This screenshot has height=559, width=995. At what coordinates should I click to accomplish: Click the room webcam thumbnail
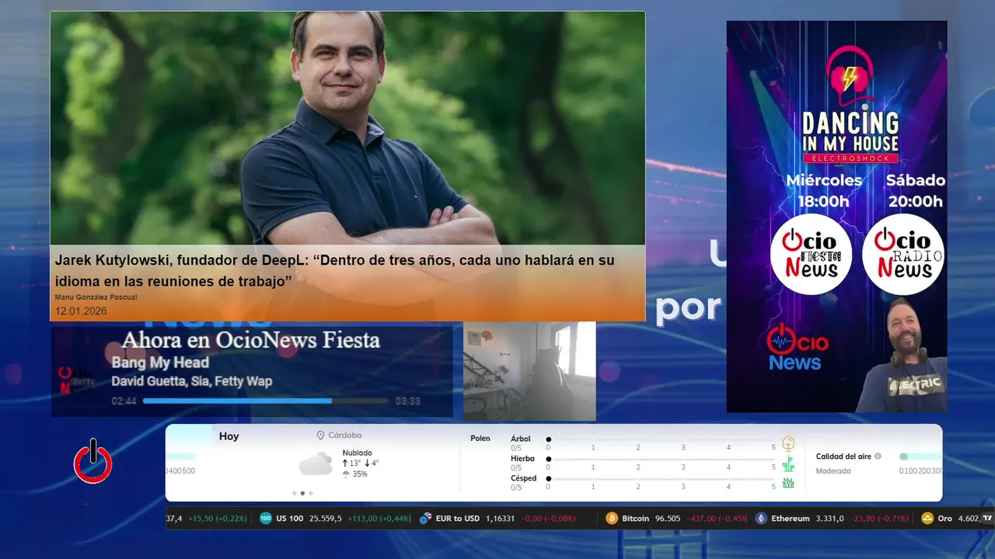point(529,371)
